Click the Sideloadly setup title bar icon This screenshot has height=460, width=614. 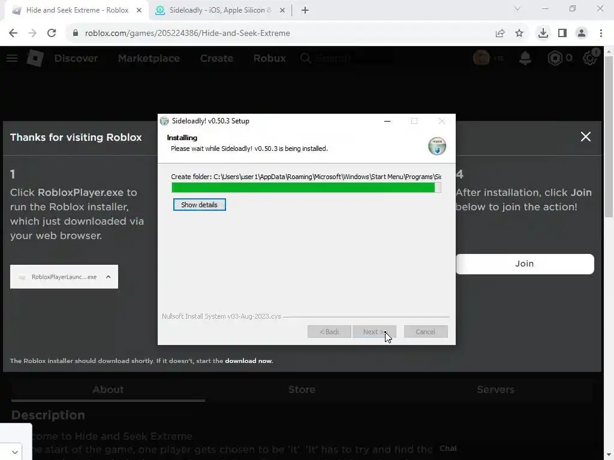click(x=164, y=121)
